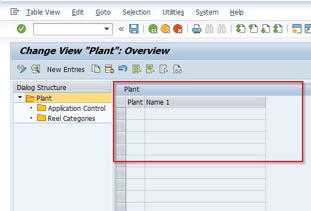The image size is (311, 211).
Task: Go to First Page icon
Action: click(241, 29)
